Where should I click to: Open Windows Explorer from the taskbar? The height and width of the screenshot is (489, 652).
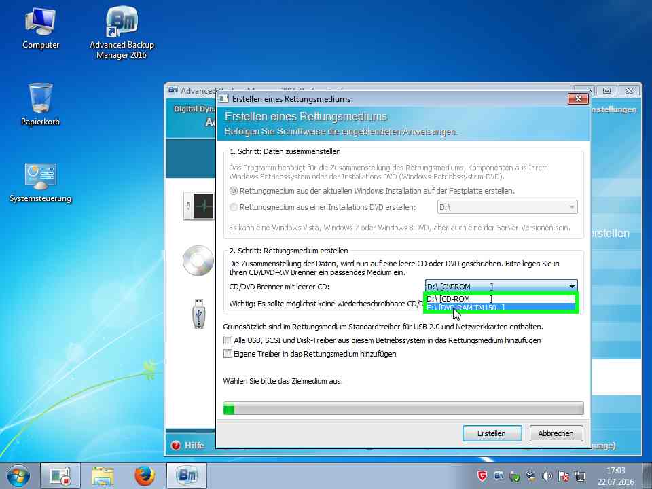(x=103, y=475)
